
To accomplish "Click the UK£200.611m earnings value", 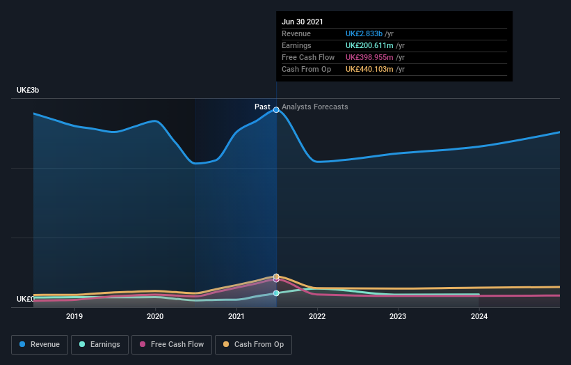I will pos(369,45).
